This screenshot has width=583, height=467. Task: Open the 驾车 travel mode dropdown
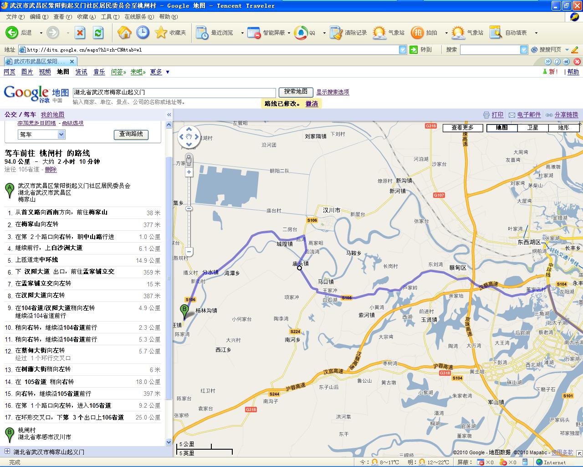click(41, 135)
